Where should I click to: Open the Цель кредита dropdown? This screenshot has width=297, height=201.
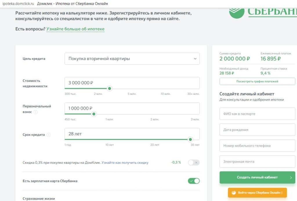click(132, 59)
